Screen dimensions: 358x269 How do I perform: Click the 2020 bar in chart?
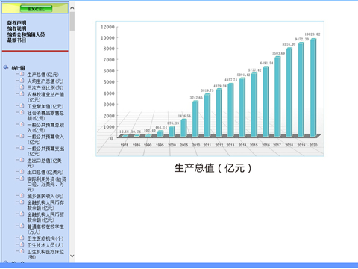point(313,88)
